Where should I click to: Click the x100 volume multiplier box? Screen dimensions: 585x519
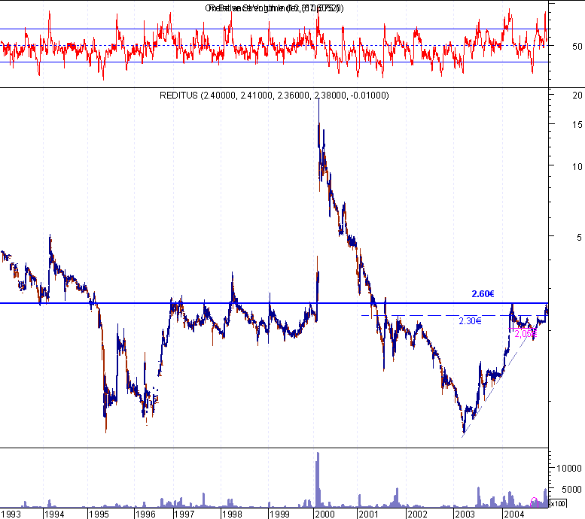(558, 503)
